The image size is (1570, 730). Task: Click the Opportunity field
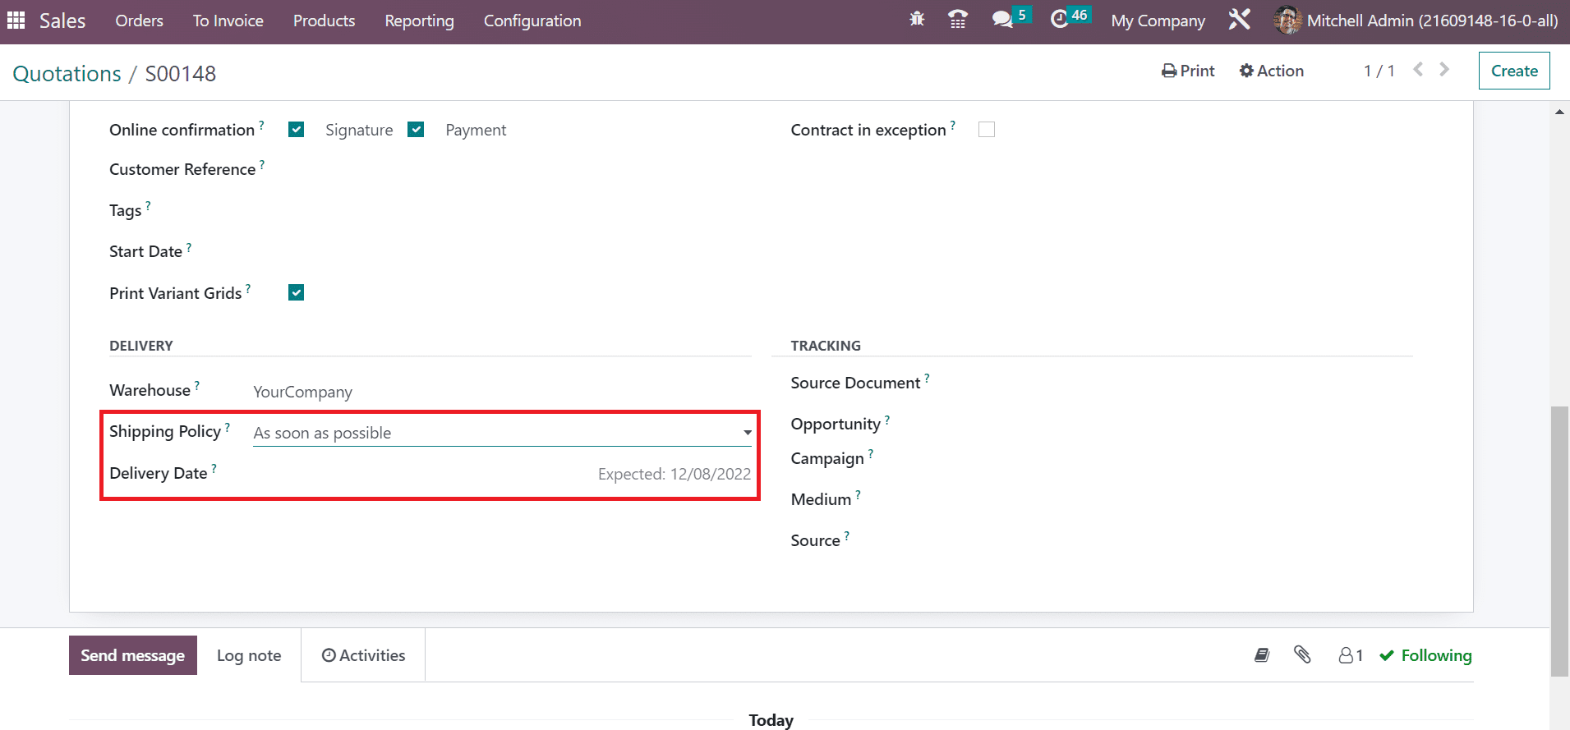[x=1175, y=424]
